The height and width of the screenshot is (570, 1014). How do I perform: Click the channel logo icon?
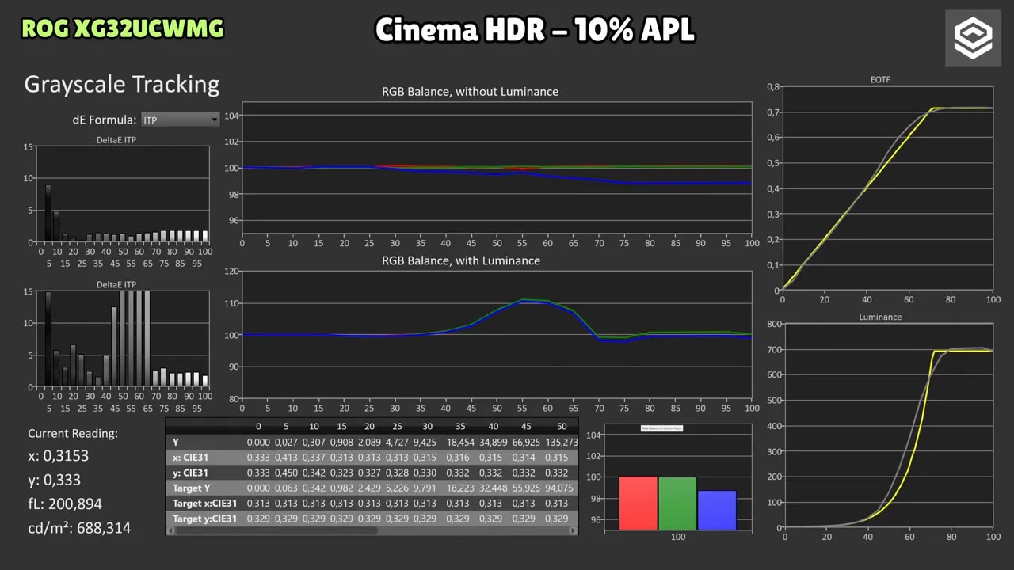click(x=973, y=39)
